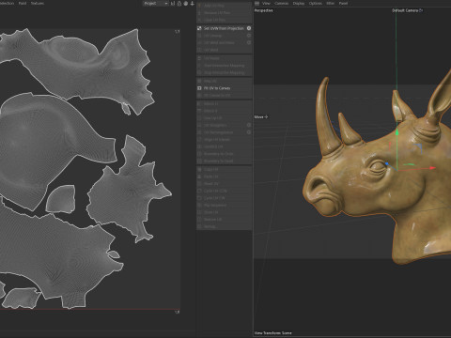The height and width of the screenshot is (338, 451).
Task: Click the Default Camera icon
Action: click(x=421, y=10)
